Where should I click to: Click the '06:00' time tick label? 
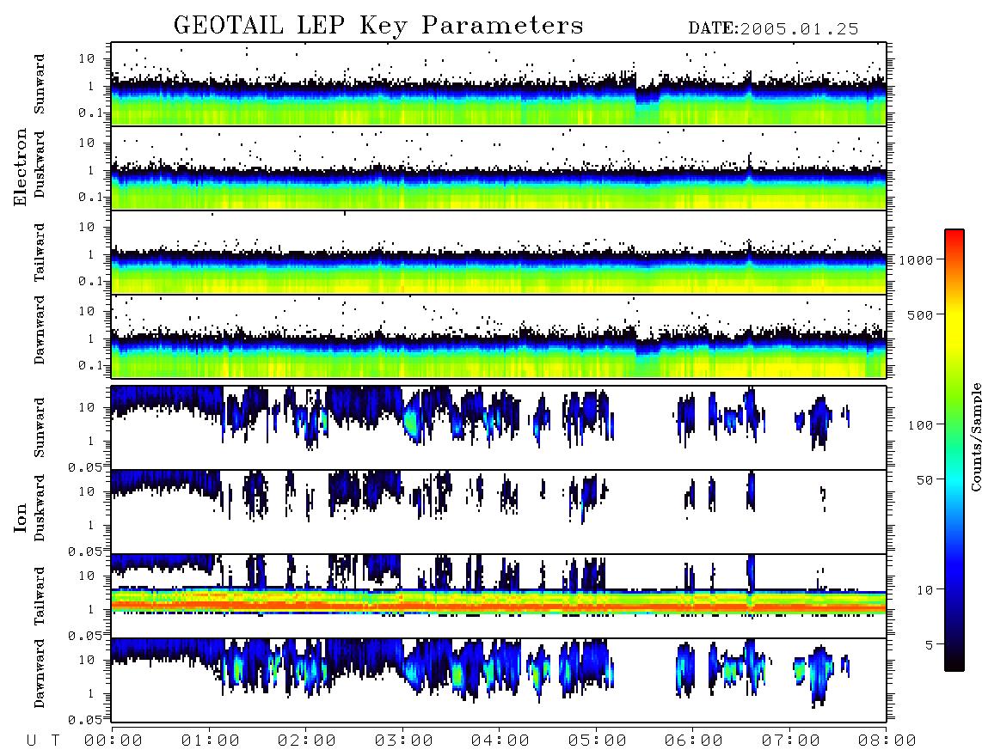[694, 741]
